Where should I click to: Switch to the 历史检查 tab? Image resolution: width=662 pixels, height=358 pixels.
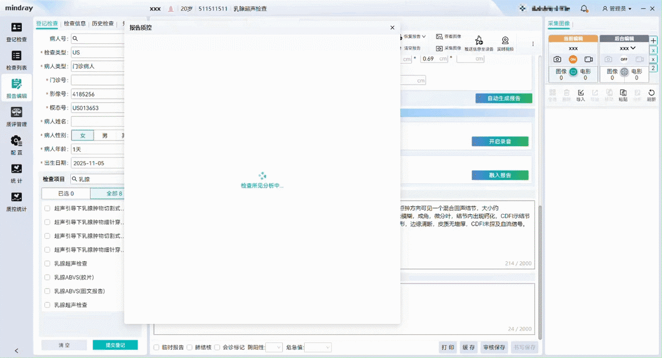(102, 24)
